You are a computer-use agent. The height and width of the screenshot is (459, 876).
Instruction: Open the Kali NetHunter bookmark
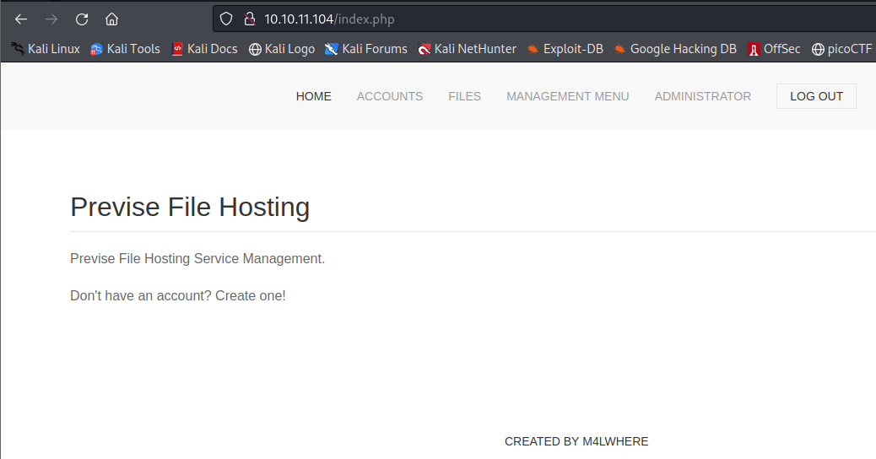click(x=467, y=49)
